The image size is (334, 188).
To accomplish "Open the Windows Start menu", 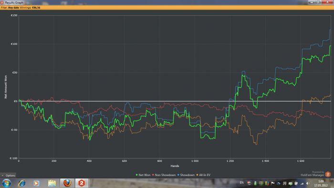I will (6, 183).
